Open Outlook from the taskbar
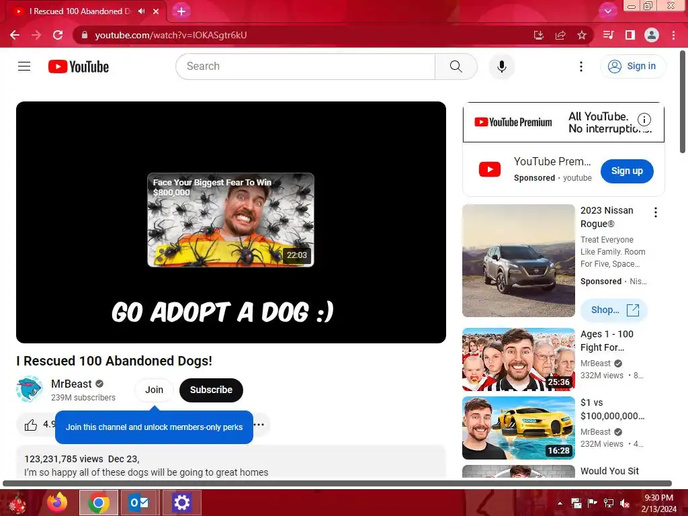The width and height of the screenshot is (688, 516). 140,503
